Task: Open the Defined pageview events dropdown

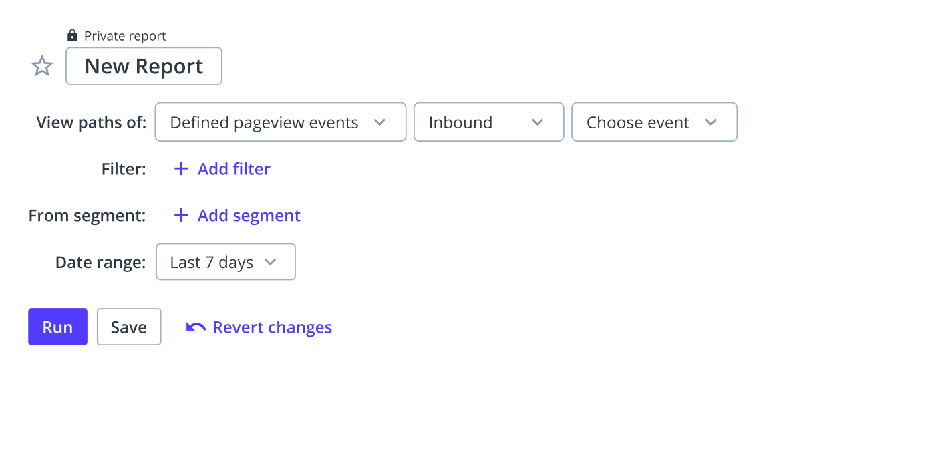Action: (281, 122)
